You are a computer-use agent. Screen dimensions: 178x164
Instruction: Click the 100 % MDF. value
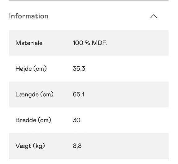click(x=90, y=43)
